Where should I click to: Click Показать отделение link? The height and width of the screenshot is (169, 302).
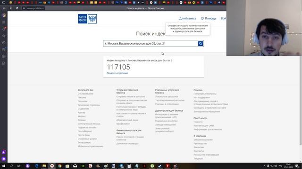(117, 73)
